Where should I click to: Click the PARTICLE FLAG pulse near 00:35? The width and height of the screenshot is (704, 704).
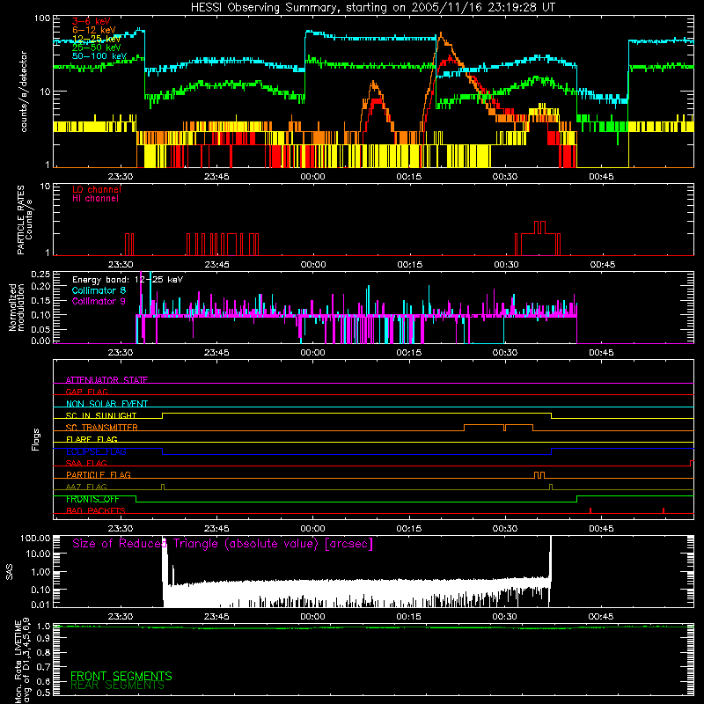tap(539, 475)
